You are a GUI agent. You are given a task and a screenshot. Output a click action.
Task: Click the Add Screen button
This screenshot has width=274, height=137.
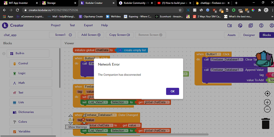click(x=91, y=35)
